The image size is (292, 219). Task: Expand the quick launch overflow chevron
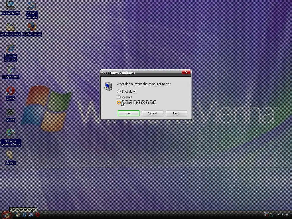point(44,212)
